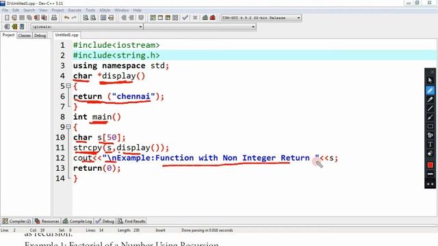Open the TDM-GCC 4.9.2 compiler dropdown
This screenshot has width=438, height=246.
(x=261, y=18)
